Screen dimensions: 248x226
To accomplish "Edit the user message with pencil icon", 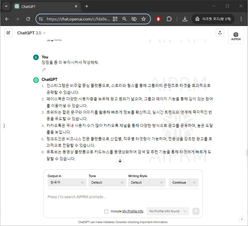I will click(44, 70).
